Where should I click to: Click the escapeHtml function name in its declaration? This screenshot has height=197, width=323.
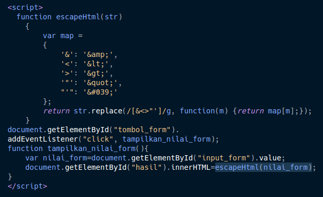point(78,17)
